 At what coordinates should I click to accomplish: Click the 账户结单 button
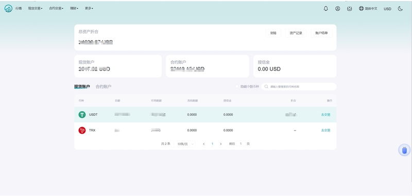[x=321, y=33]
